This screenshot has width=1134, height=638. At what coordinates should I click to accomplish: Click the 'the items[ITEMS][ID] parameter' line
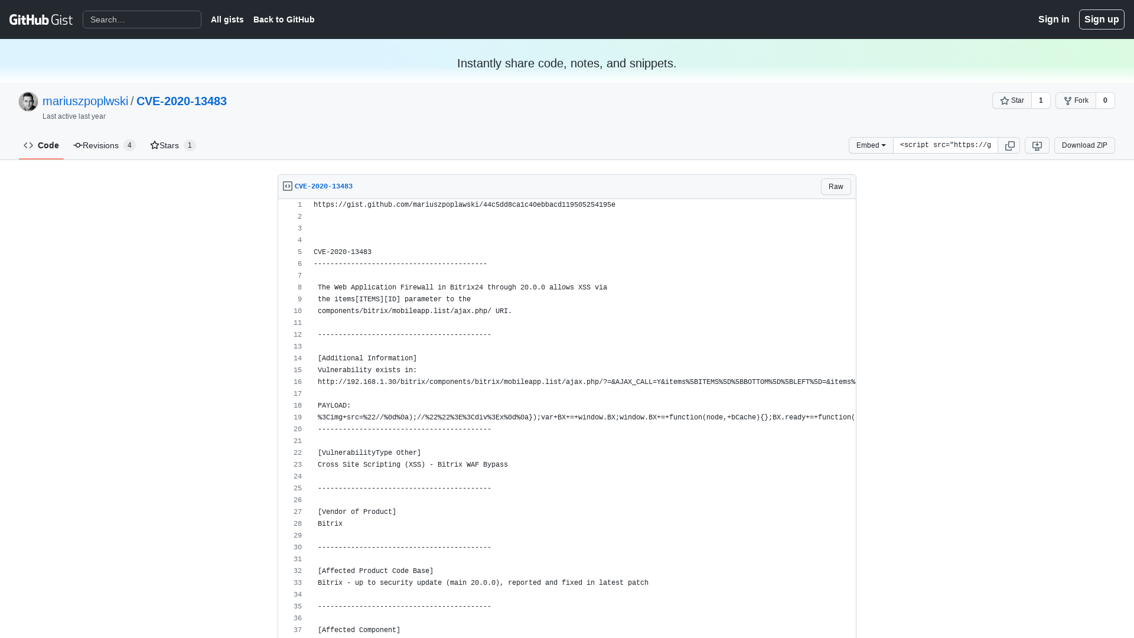[x=394, y=300]
